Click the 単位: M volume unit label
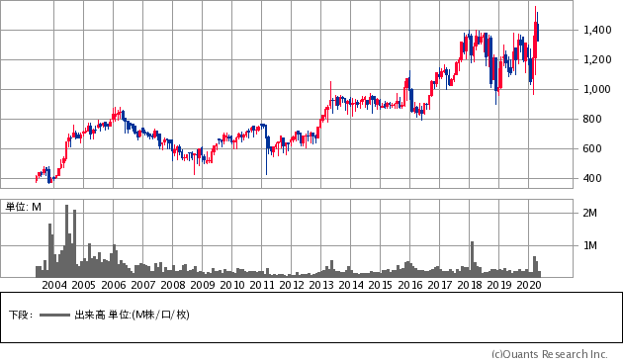Viewport: 623px width, 363px height. pos(24,207)
